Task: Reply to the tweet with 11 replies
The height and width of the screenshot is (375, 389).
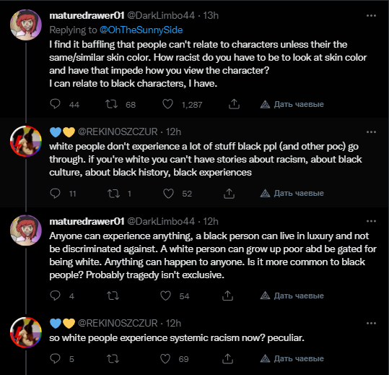Action: tap(55, 194)
